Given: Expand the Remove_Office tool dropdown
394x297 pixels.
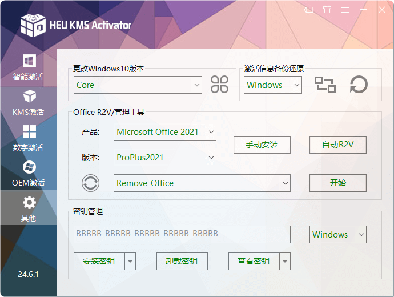Looking at the screenshot, I should pyautogui.click(x=202, y=183).
